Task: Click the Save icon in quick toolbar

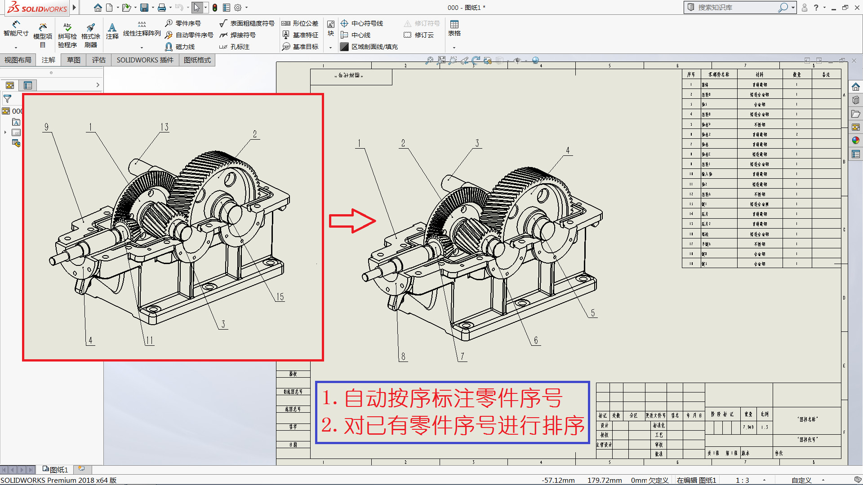Action: tap(144, 8)
